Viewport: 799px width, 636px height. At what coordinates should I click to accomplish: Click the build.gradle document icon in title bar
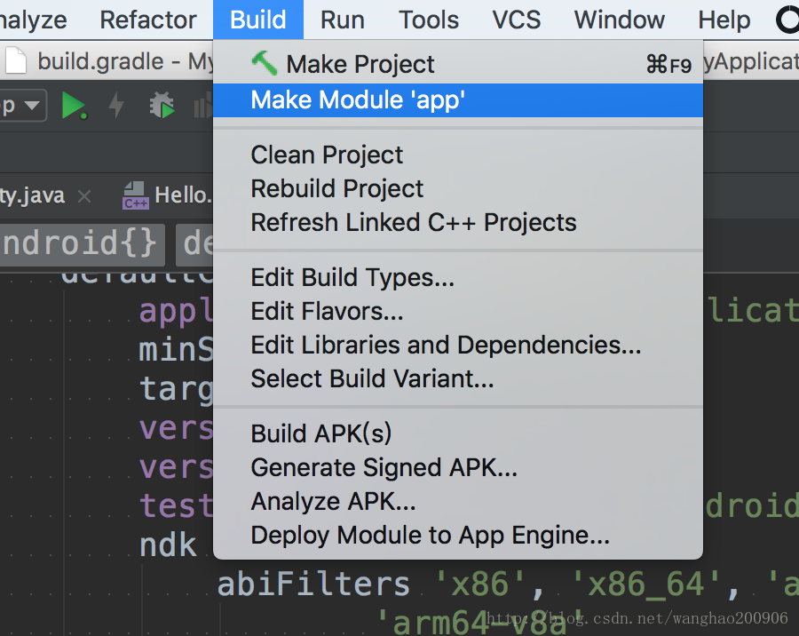[15, 61]
